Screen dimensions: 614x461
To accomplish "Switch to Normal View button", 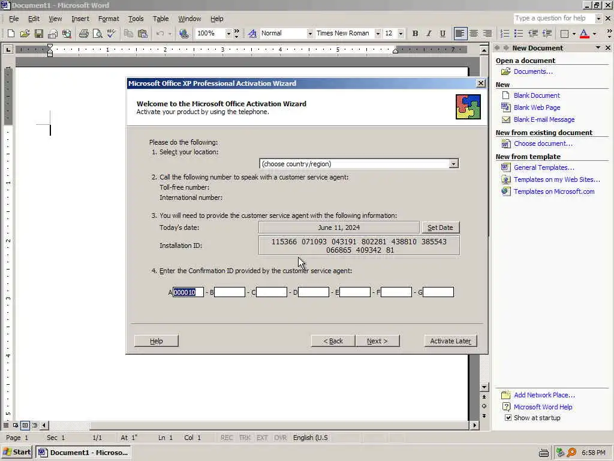I will click(6, 426).
